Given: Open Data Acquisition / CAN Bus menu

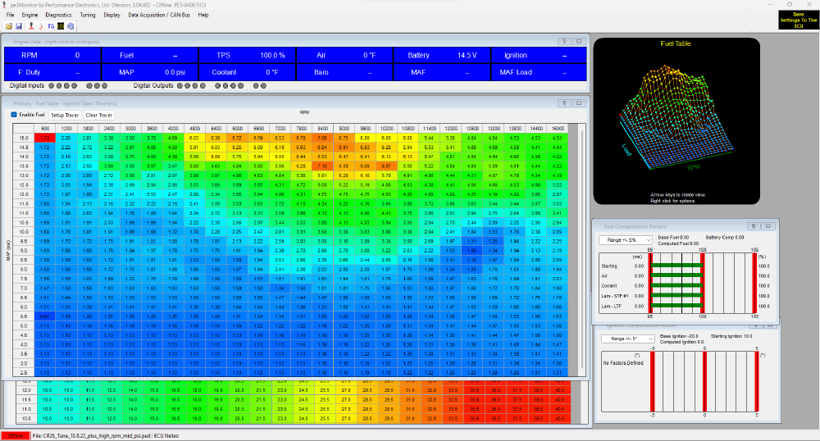Looking at the screenshot, I should coord(160,15).
